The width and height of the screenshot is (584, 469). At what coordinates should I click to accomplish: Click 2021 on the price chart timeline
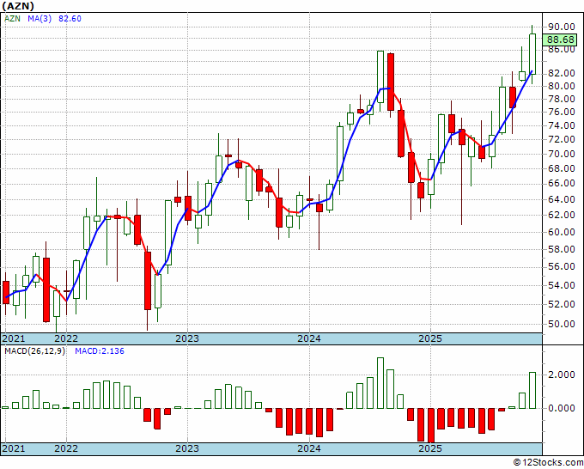click(x=14, y=338)
